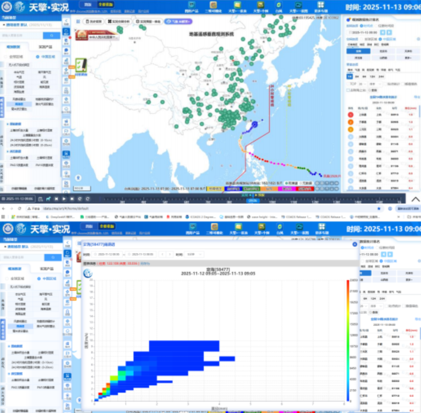
Task: Click next-frame control in upper timeline bar
Action: (x=72, y=199)
